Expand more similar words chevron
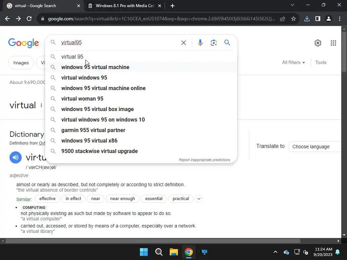Image resolution: width=347 pixels, height=260 pixels. (199, 199)
